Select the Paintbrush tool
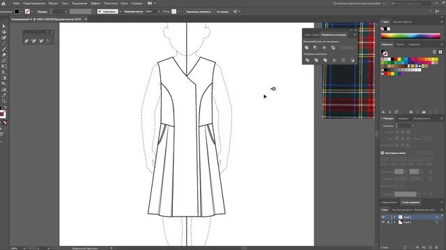 pos(3,49)
